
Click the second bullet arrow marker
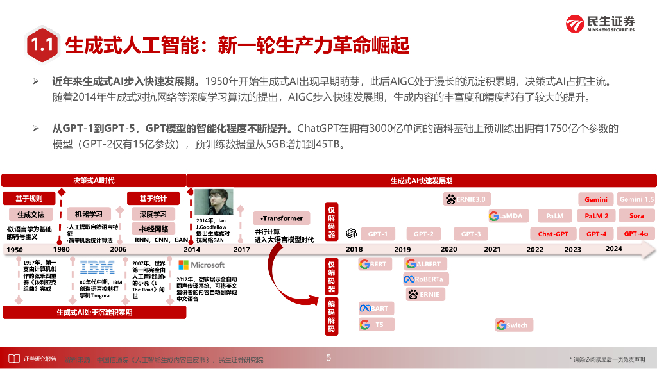(x=36, y=128)
